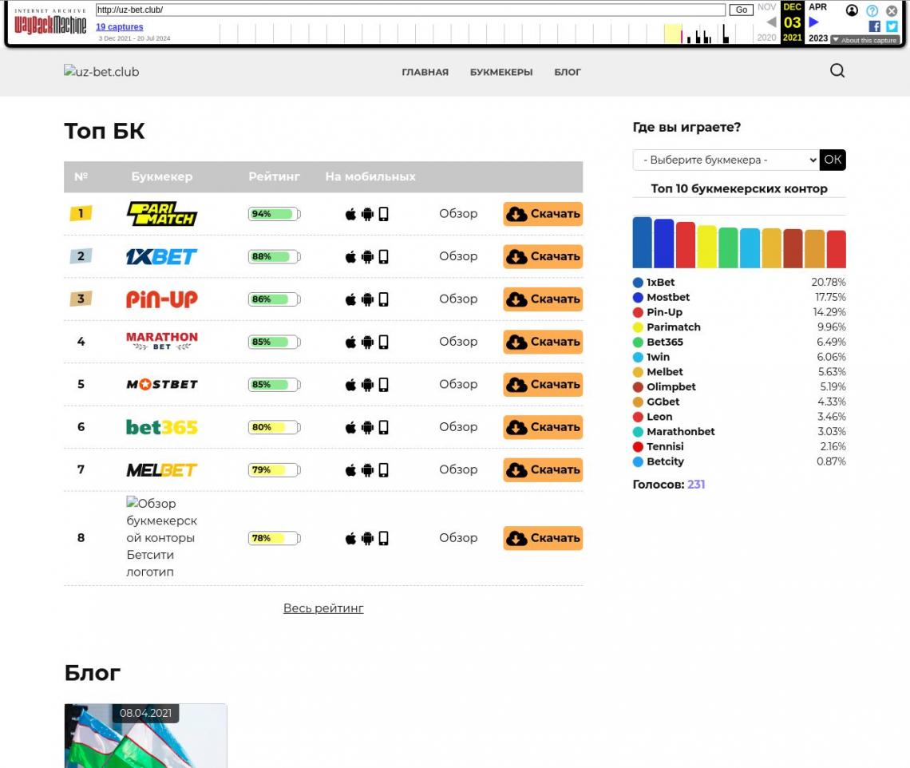The image size is (910, 768).
Task: Click the Marathon Bet logo
Action: click(162, 342)
